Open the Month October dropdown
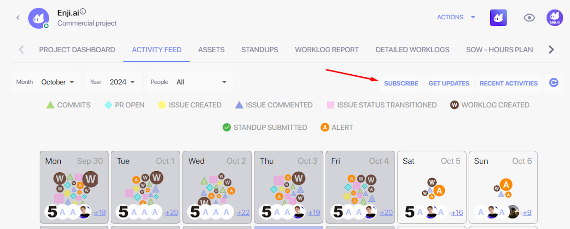 pyautogui.click(x=46, y=82)
